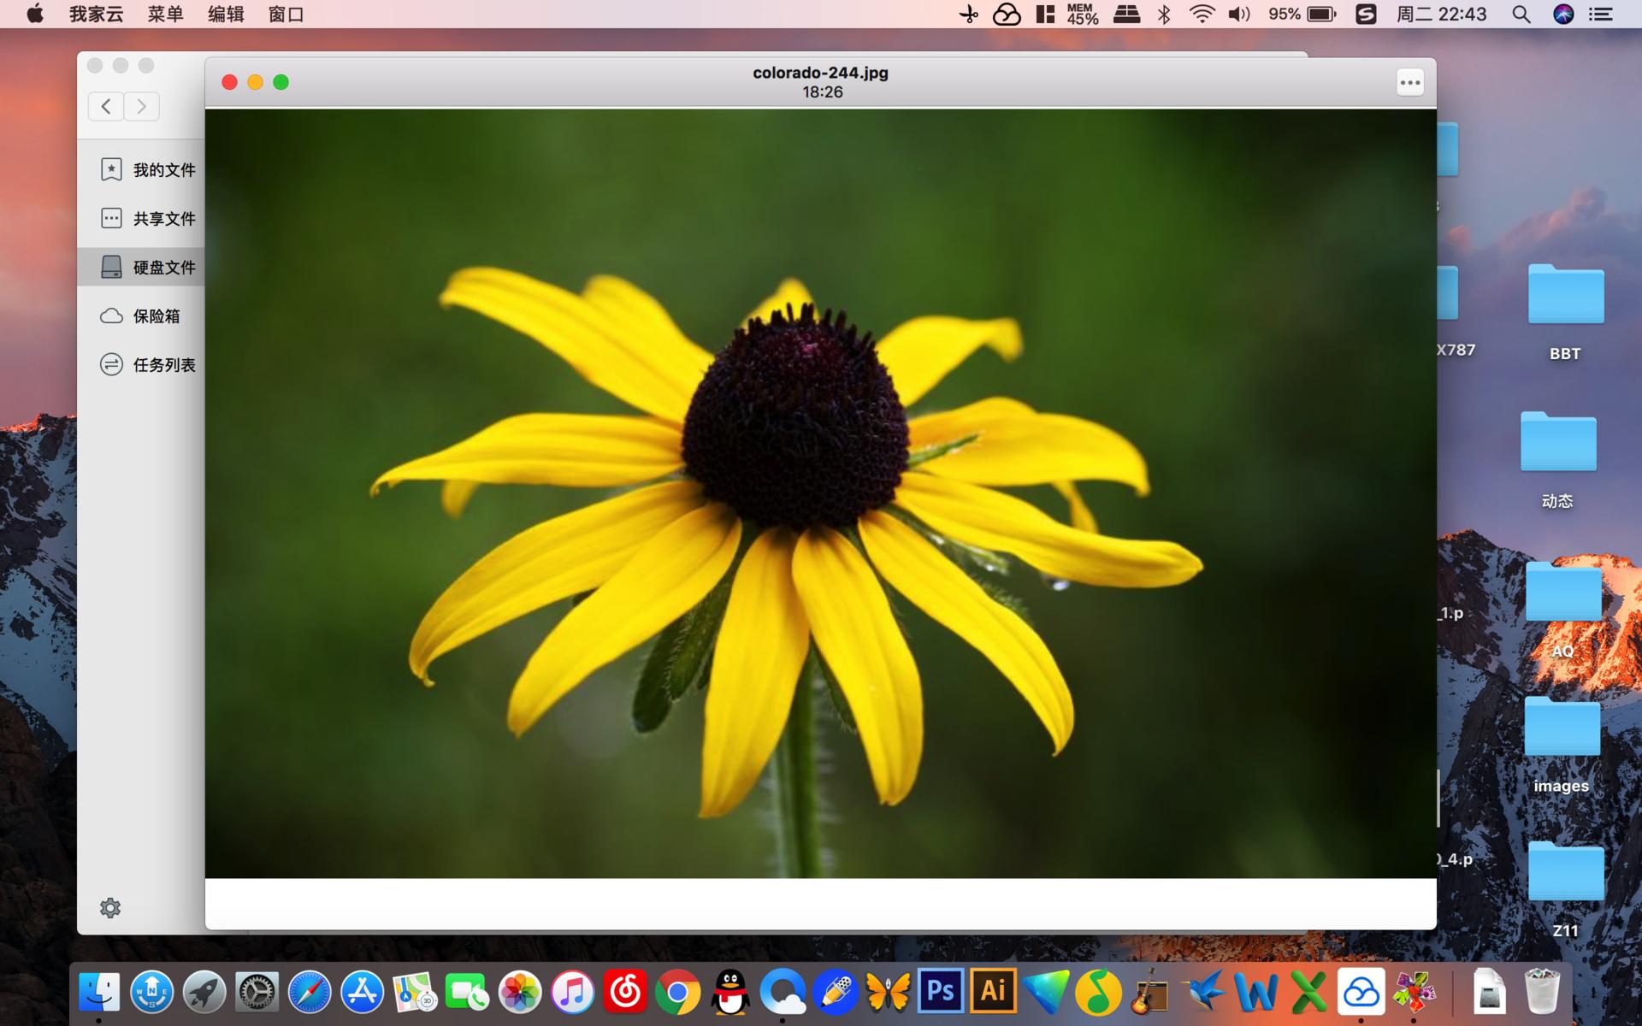Launch Illustrator from the dock
This screenshot has height=1026, width=1642.
993,992
